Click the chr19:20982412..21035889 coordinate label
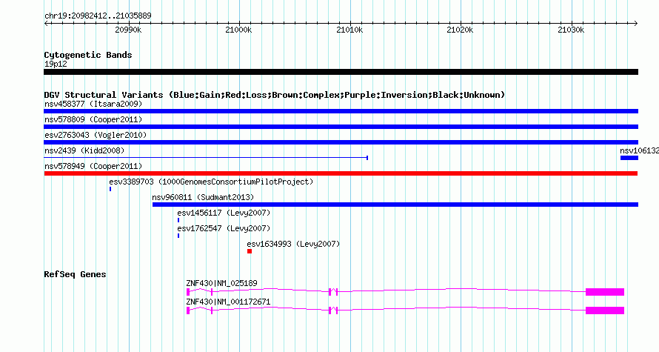The width and height of the screenshot is (659, 352). point(98,16)
